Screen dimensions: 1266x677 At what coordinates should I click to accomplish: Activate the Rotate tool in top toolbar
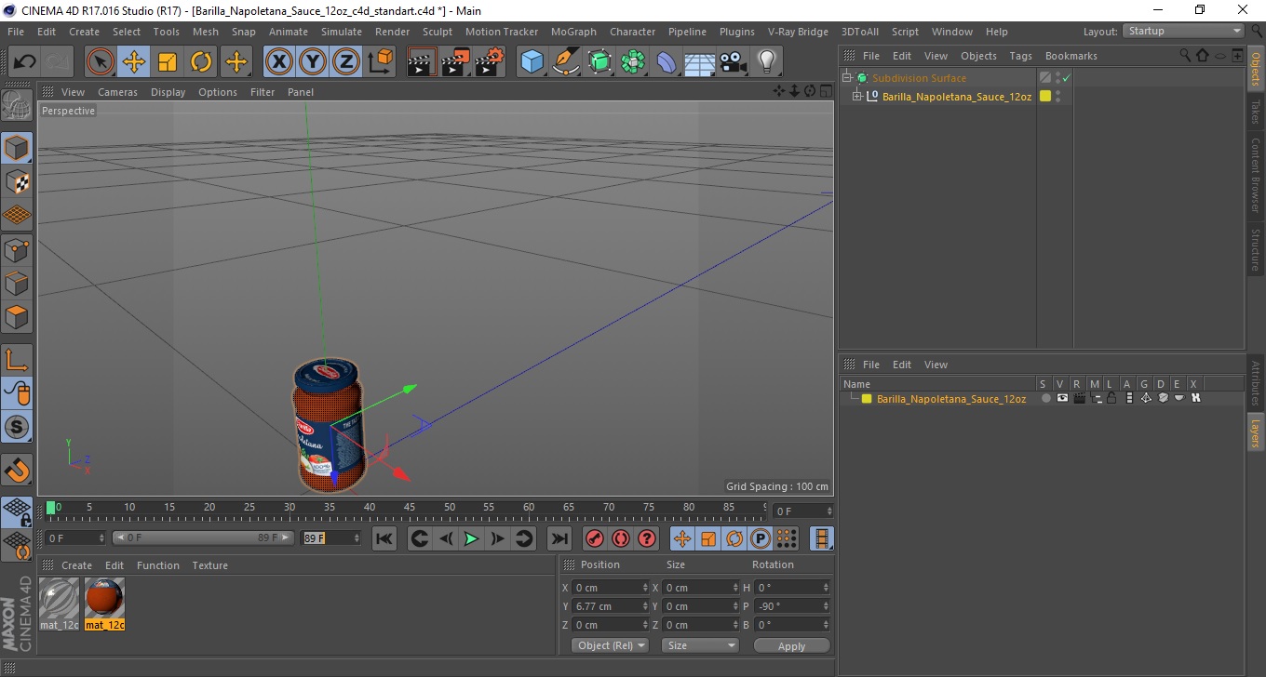(201, 62)
